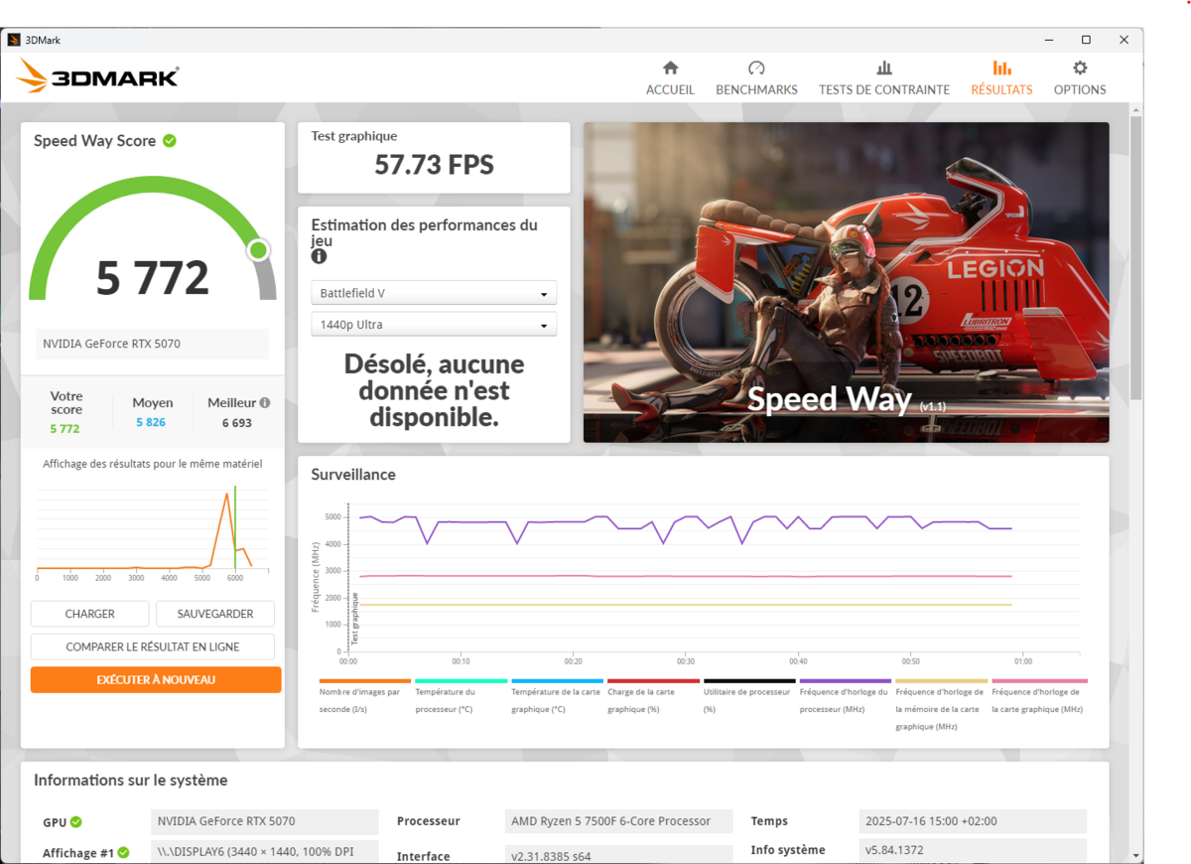Image resolution: width=1191 pixels, height=864 pixels.
Task: Open the OPTIONS gear tab
Action: point(1080,77)
